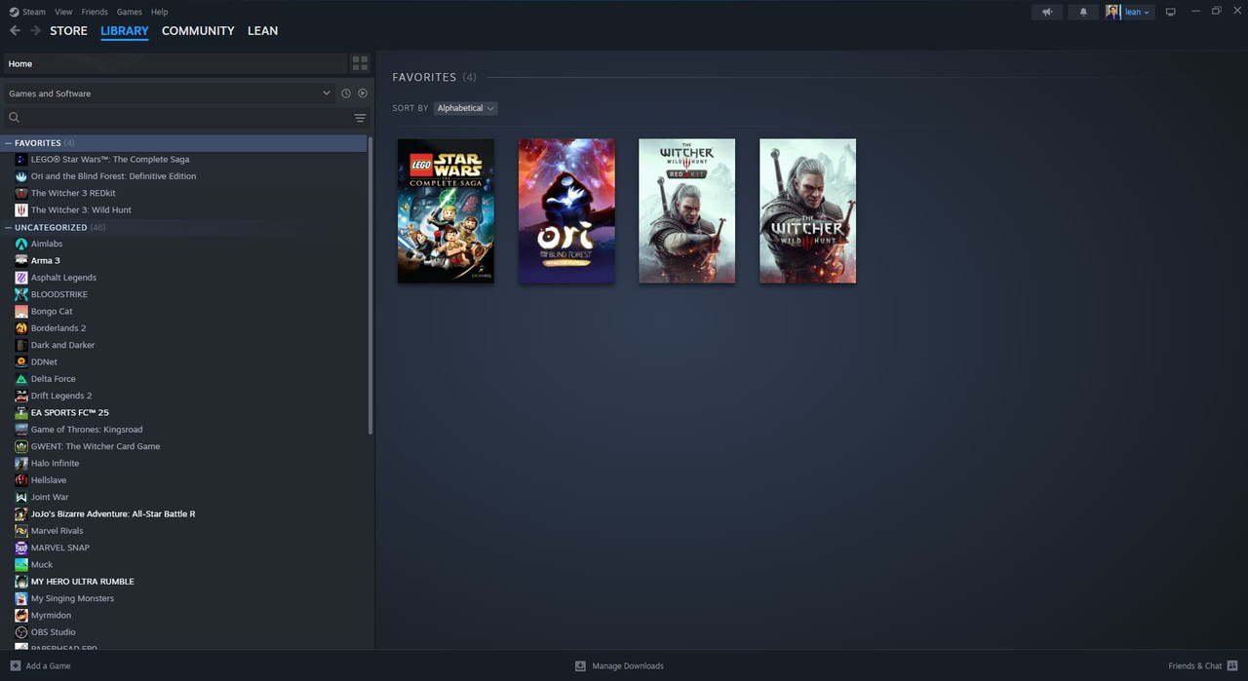Screen dimensions: 1248x681
Task: Open LEGO Star Wars cover thumbnail
Action: 446,210
